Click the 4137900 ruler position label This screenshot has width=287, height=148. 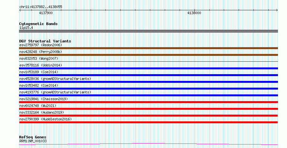(46, 13)
